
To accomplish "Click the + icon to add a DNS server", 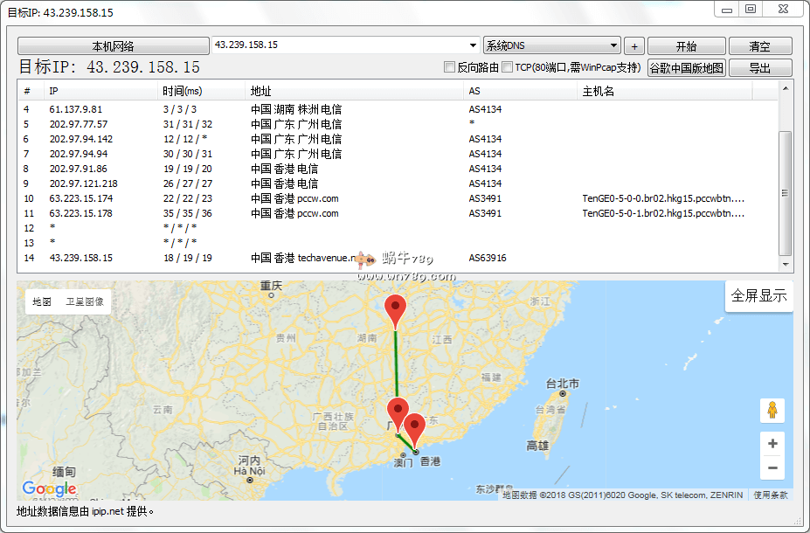I will (633, 45).
